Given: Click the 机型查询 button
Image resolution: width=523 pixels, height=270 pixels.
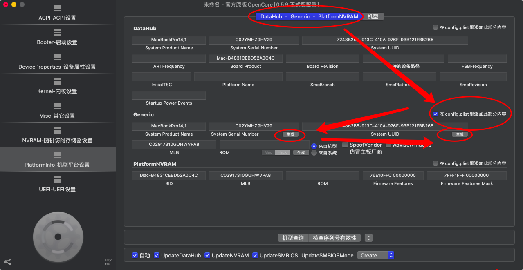Looking at the screenshot, I should tap(293, 238).
